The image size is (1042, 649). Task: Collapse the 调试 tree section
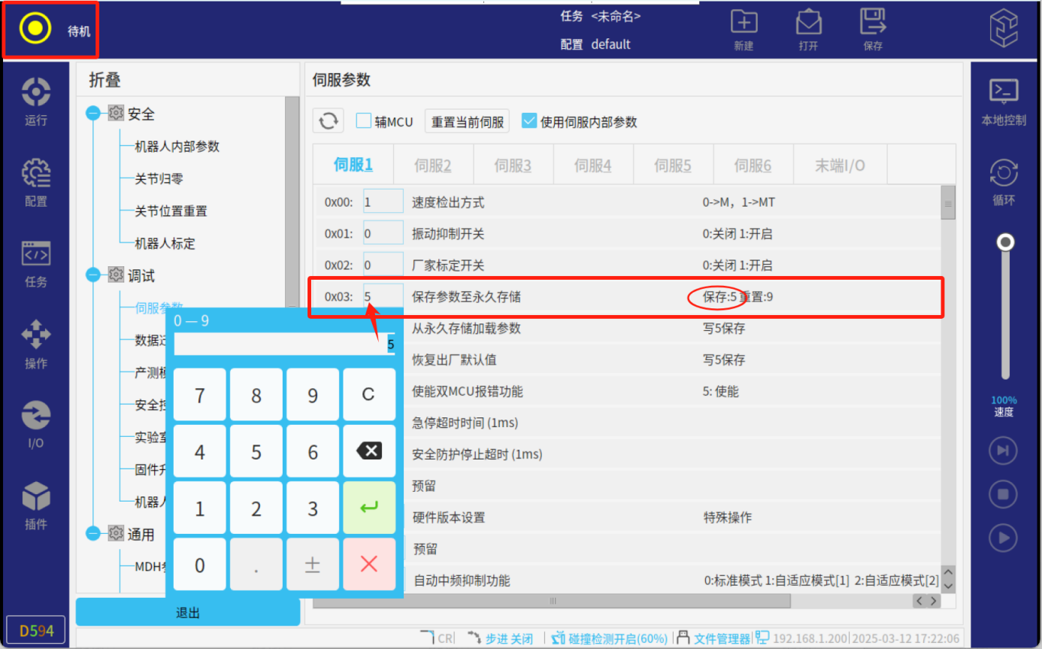[93, 275]
